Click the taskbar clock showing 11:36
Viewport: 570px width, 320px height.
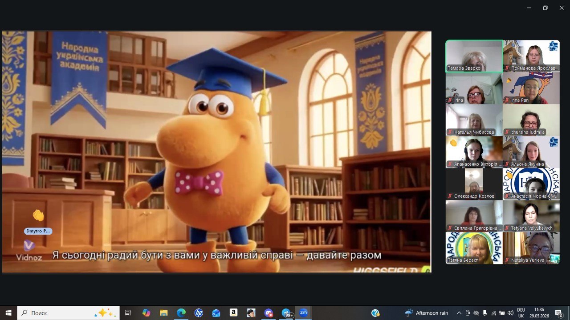click(x=539, y=313)
